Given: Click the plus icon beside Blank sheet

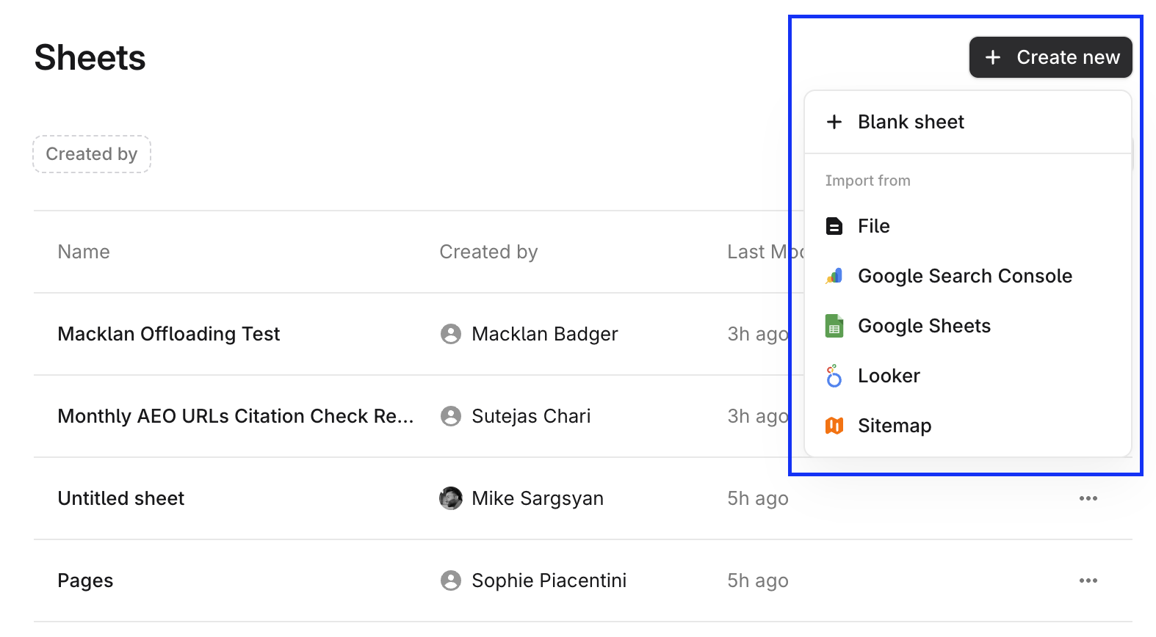Looking at the screenshot, I should coord(834,122).
